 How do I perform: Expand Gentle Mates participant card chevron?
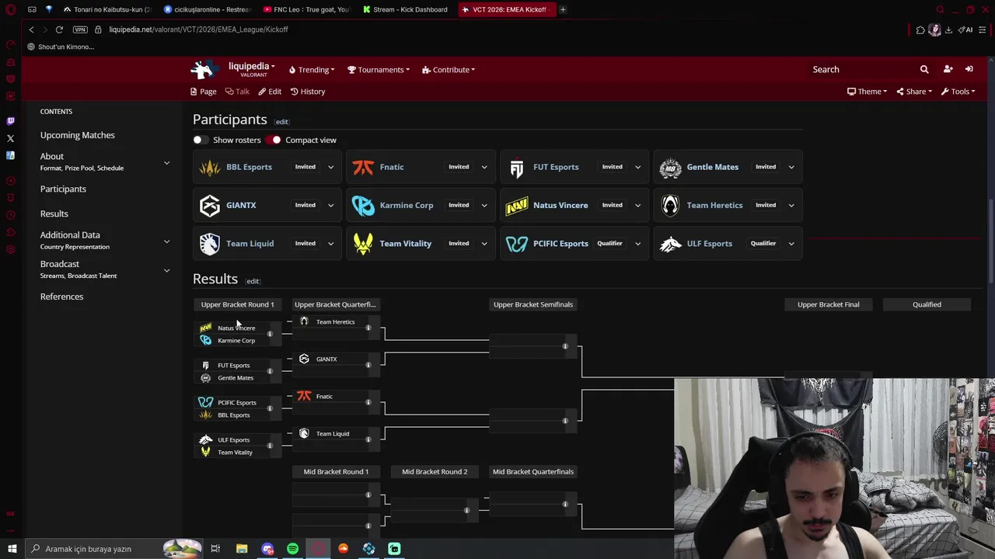791,167
